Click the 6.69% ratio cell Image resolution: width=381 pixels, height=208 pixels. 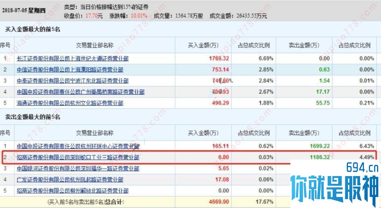tap(266, 58)
